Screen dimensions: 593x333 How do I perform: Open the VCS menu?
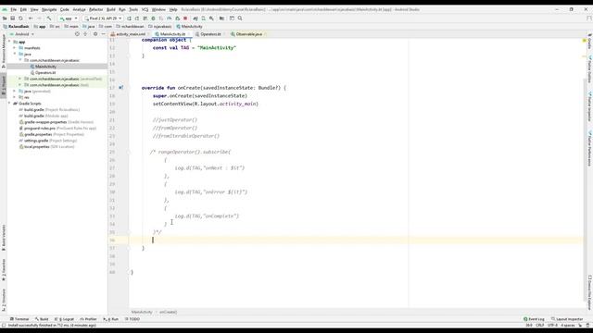click(x=145, y=9)
